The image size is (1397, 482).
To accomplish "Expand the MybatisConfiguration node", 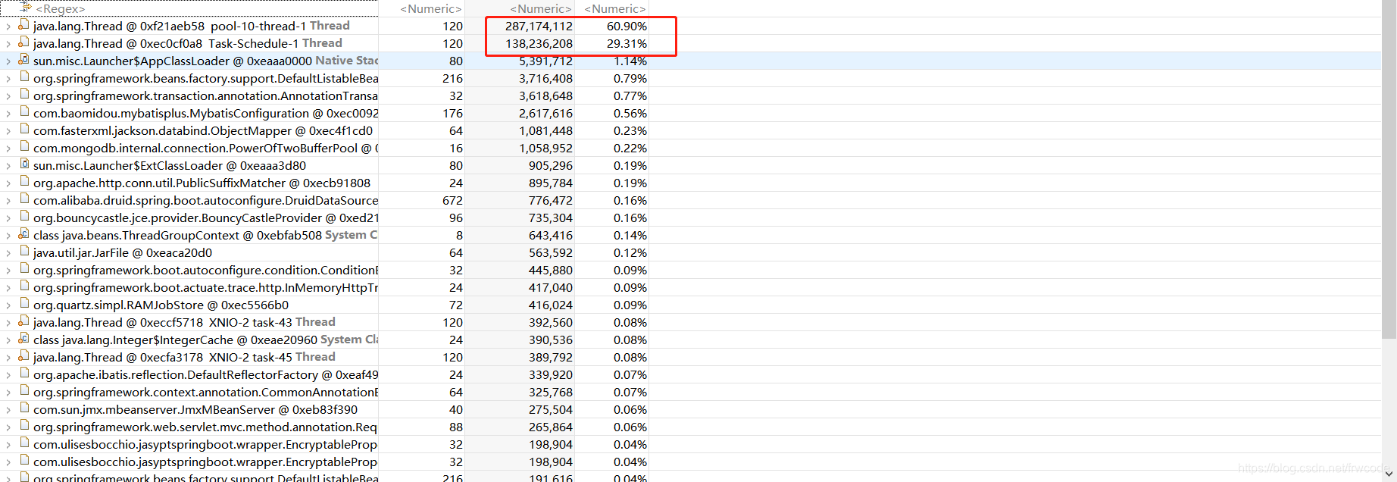I will [x=8, y=114].
